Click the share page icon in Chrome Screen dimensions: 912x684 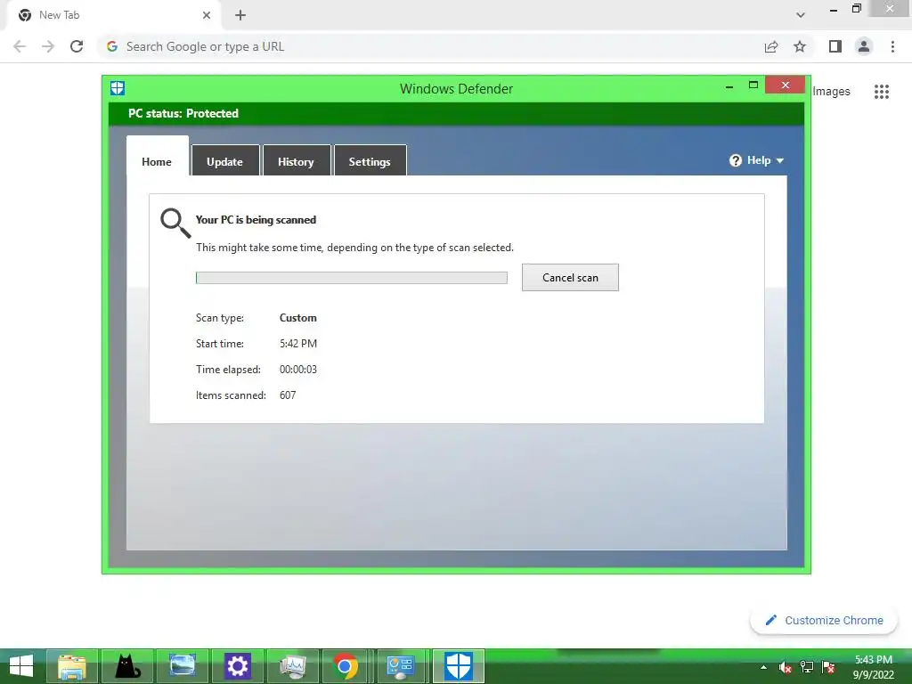pos(771,46)
